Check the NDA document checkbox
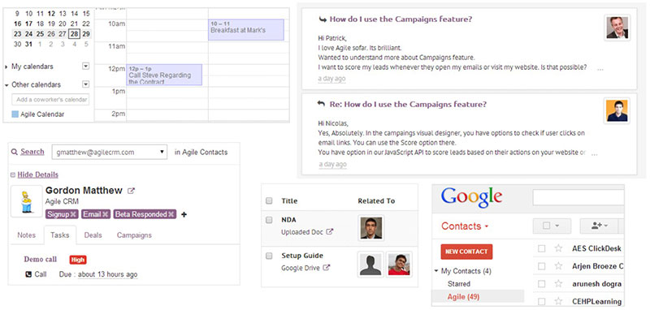650x310 pixels. [x=269, y=220]
